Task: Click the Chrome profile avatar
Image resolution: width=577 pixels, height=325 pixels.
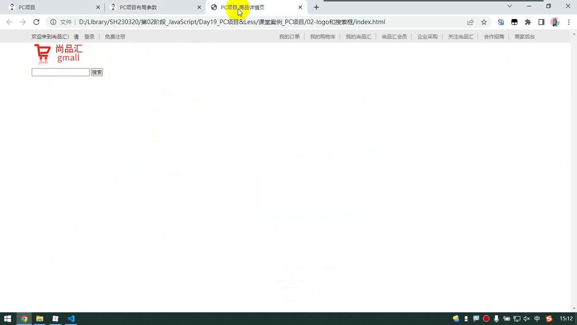Action: click(555, 22)
